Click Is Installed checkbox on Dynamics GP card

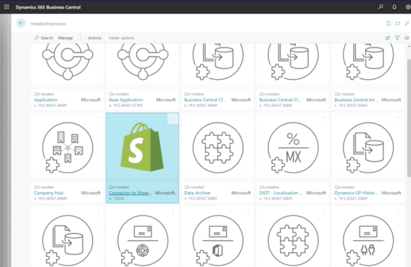337,187
